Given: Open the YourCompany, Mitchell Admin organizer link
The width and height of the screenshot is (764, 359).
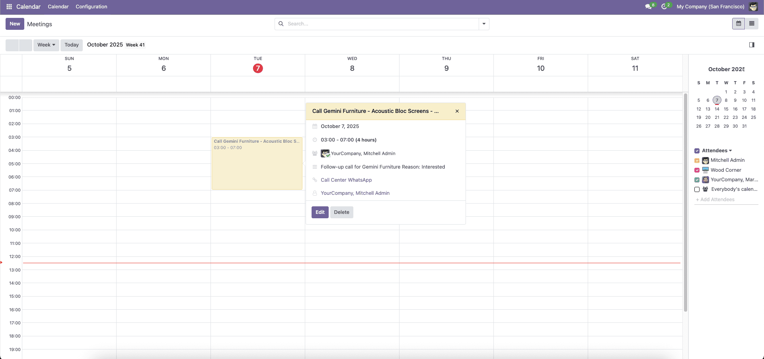Looking at the screenshot, I should 355,193.
